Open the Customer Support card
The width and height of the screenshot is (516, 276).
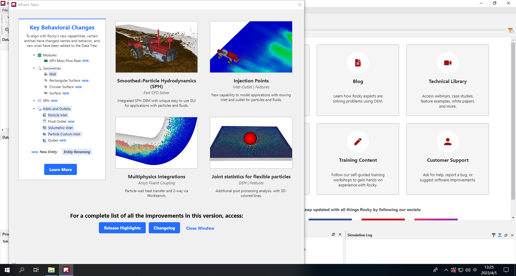[x=447, y=159]
